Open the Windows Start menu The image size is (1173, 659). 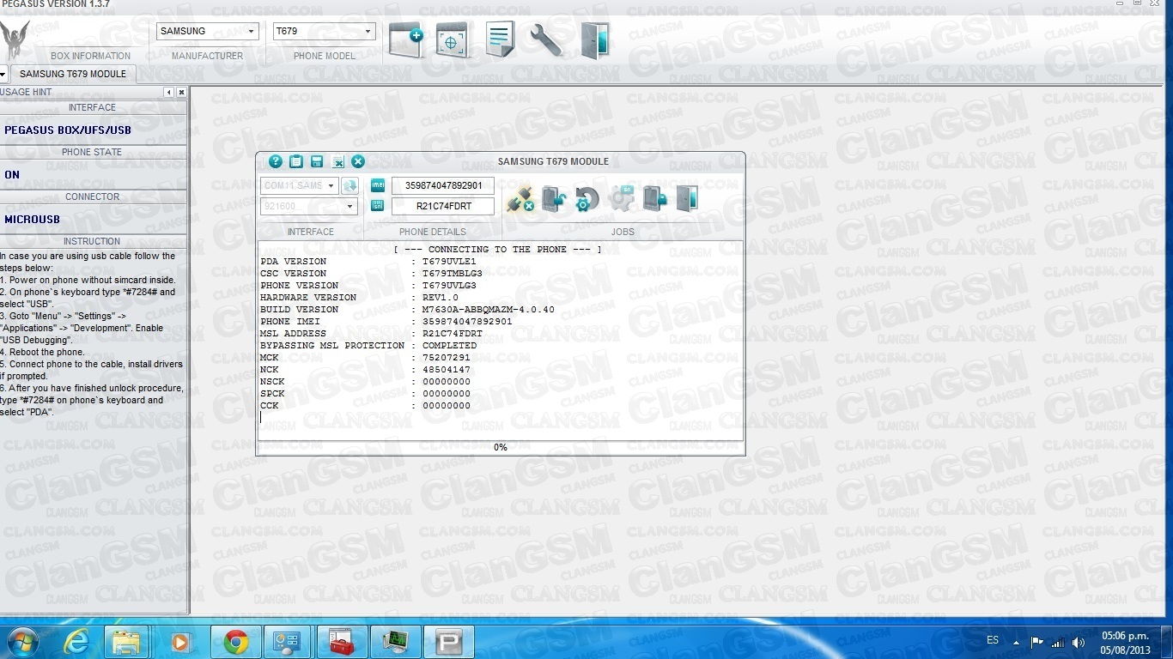(x=22, y=641)
